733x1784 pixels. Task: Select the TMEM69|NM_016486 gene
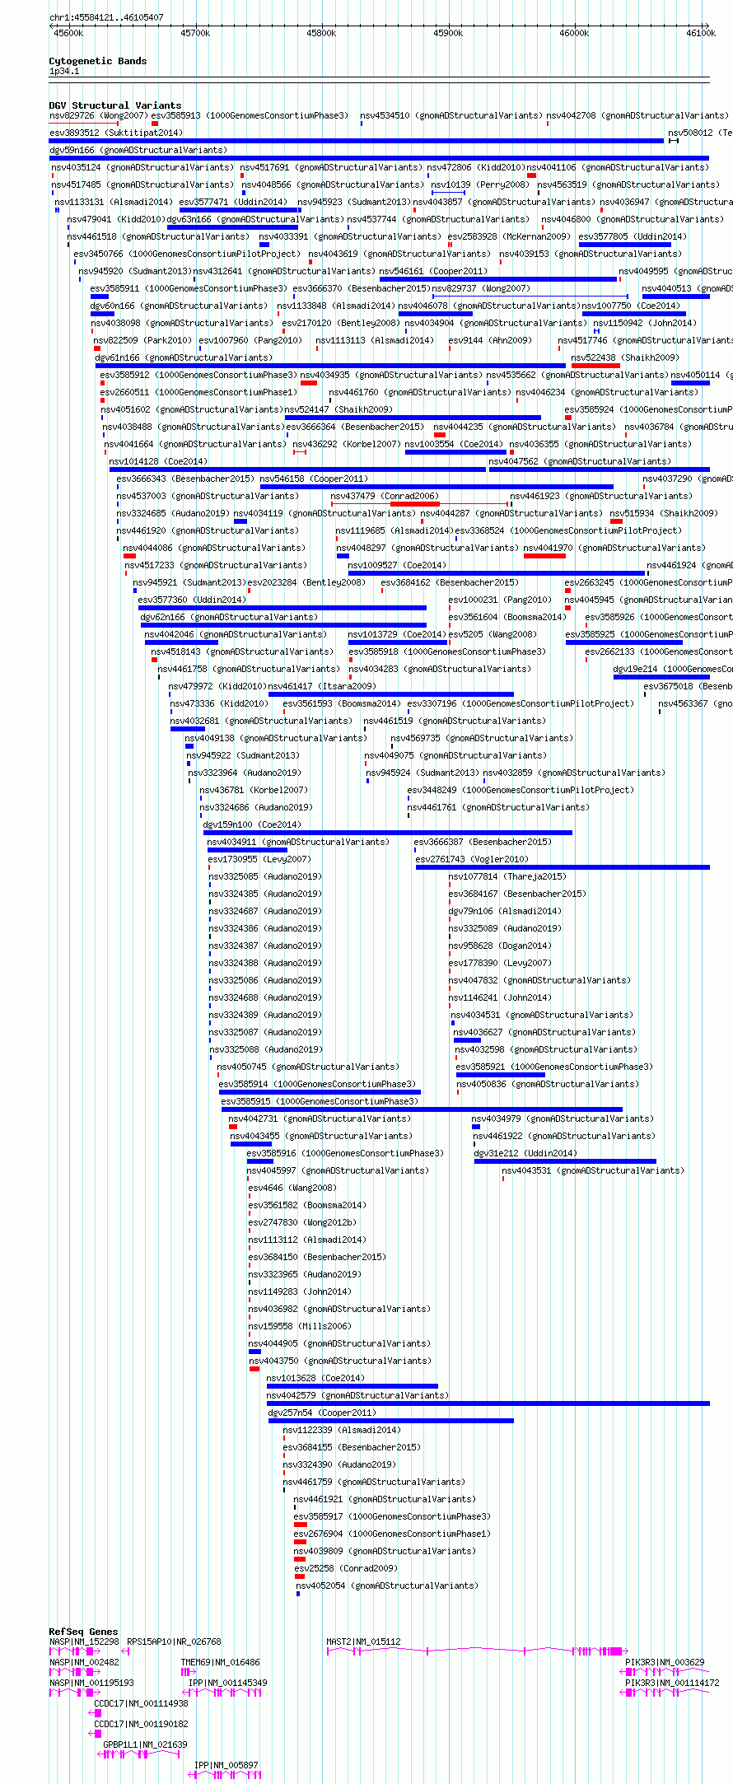pyautogui.click(x=221, y=1662)
